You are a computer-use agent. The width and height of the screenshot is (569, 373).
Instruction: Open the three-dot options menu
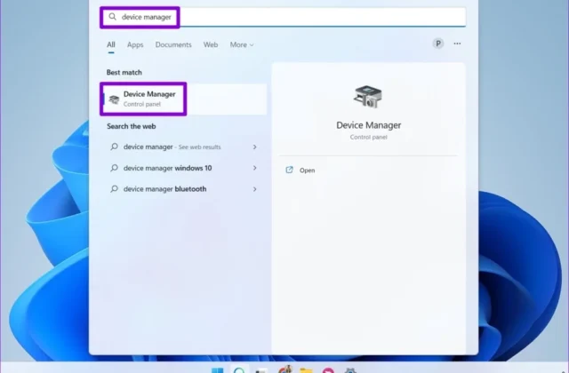pos(457,44)
